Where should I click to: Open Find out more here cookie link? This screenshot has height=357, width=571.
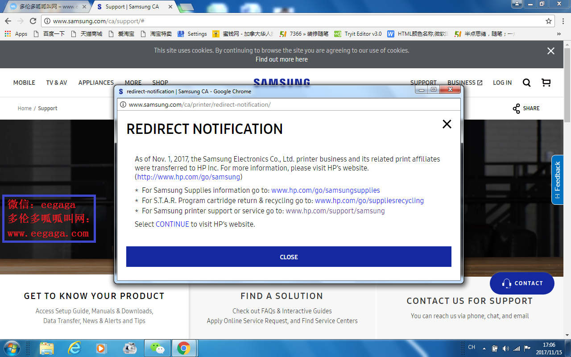281,59
